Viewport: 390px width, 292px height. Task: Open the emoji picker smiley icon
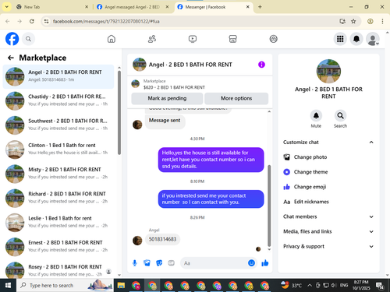coord(251,263)
